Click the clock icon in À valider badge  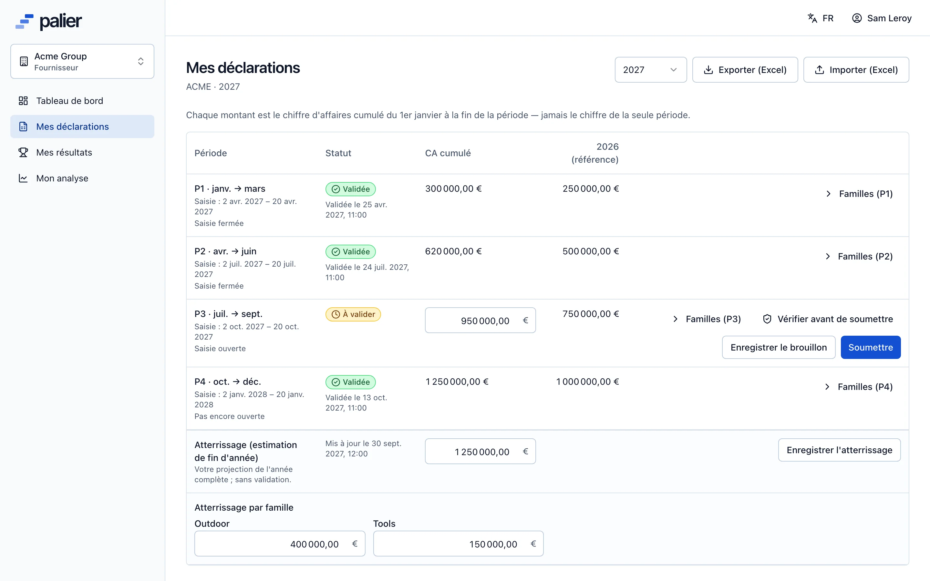pyautogui.click(x=336, y=314)
